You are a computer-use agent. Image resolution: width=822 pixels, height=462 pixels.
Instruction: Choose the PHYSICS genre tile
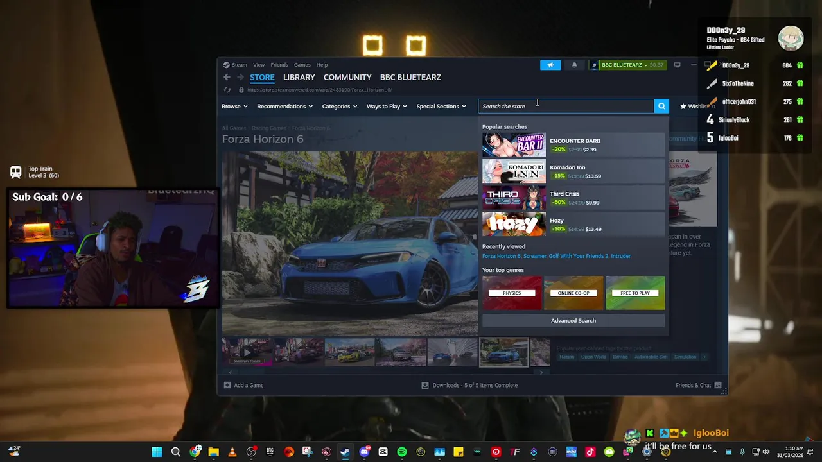pyautogui.click(x=512, y=293)
